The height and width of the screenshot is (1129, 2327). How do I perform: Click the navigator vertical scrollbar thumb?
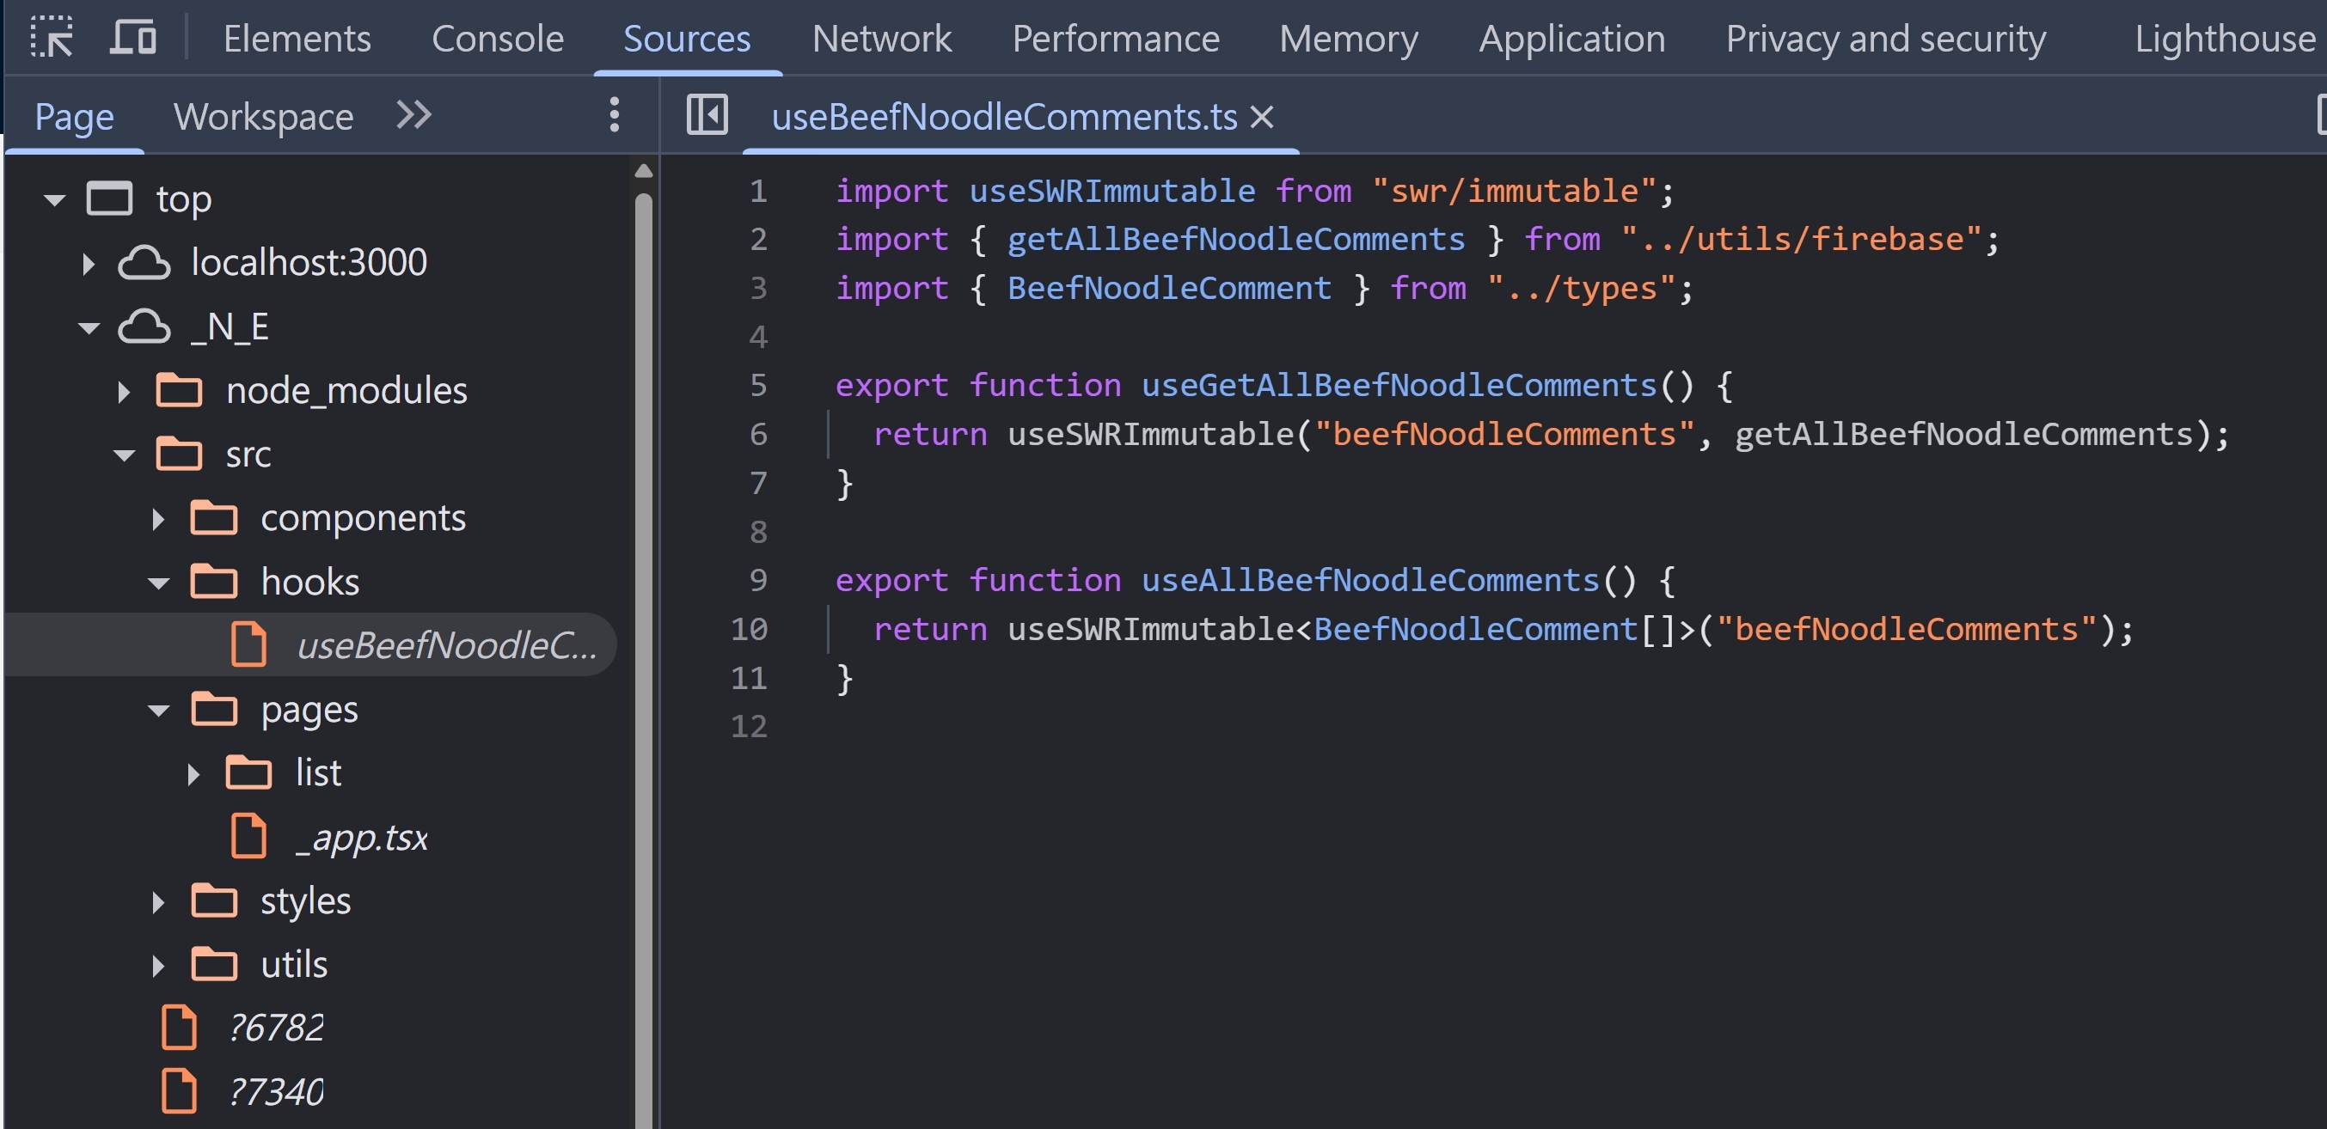(x=643, y=659)
